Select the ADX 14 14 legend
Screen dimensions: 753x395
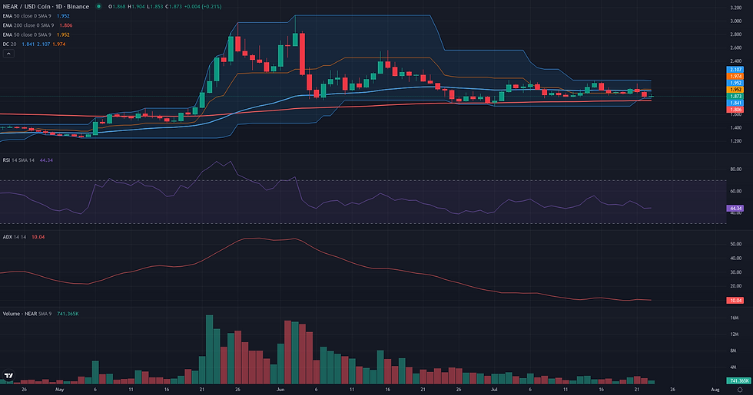(24, 237)
